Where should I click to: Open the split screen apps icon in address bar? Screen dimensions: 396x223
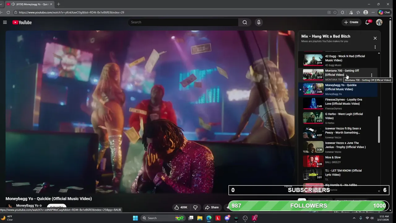pyautogui.click(x=329, y=12)
